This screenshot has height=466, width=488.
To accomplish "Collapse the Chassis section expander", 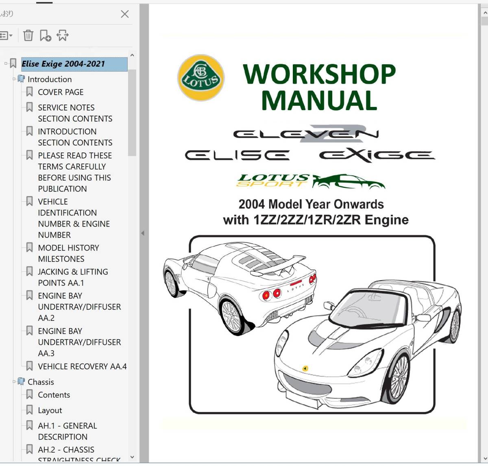I will (x=14, y=382).
